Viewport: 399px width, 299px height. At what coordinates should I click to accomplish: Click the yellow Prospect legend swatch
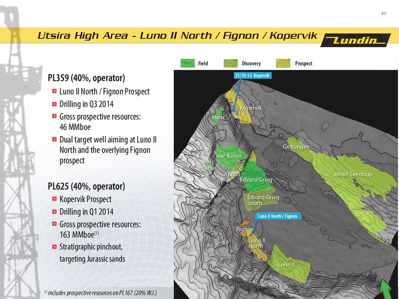[x=283, y=63]
